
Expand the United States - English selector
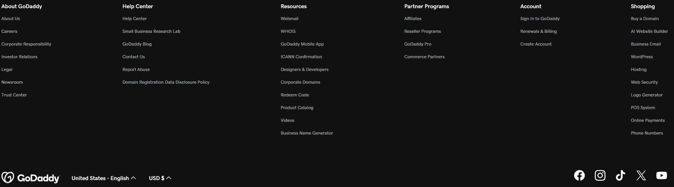pyautogui.click(x=104, y=178)
